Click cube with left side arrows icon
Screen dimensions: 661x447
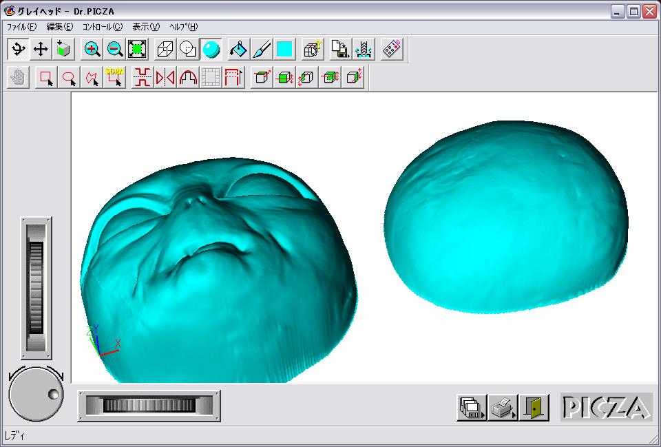tap(307, 78)
